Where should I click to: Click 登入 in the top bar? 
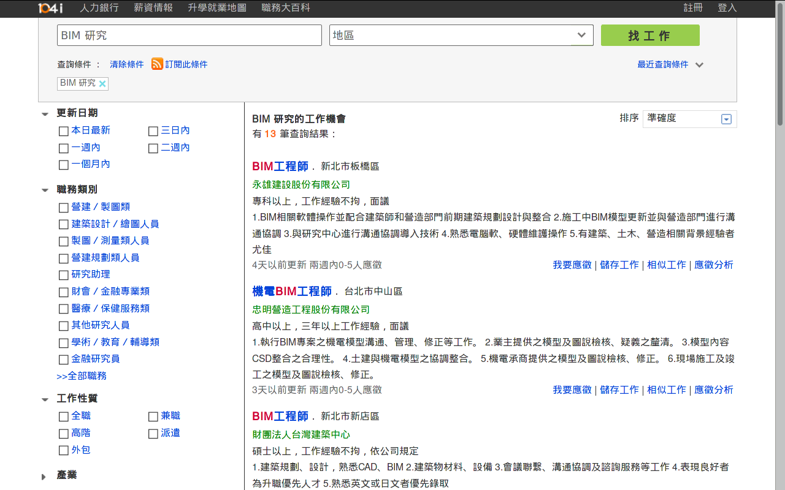(x=727, y=8)
